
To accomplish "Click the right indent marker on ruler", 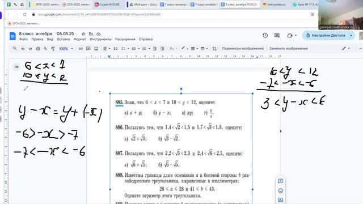I will click(x=257, y=57).
